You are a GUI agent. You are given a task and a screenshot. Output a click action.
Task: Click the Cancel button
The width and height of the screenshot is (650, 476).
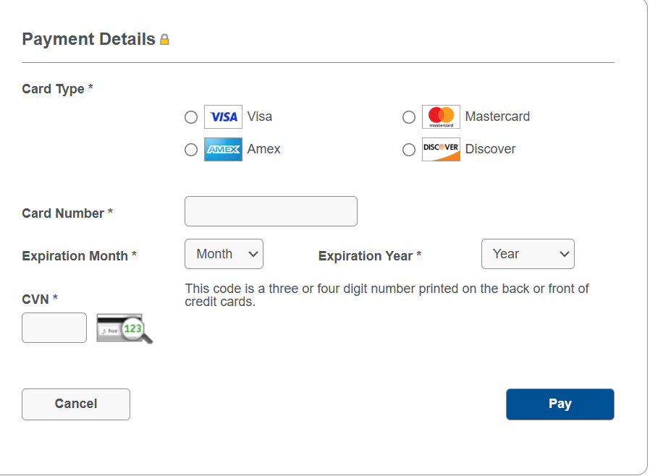(x=76, y=404)
